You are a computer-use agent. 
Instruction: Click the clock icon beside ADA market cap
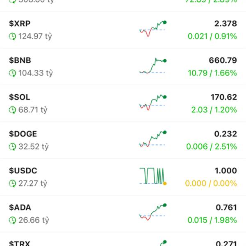(x=12, y=220)
